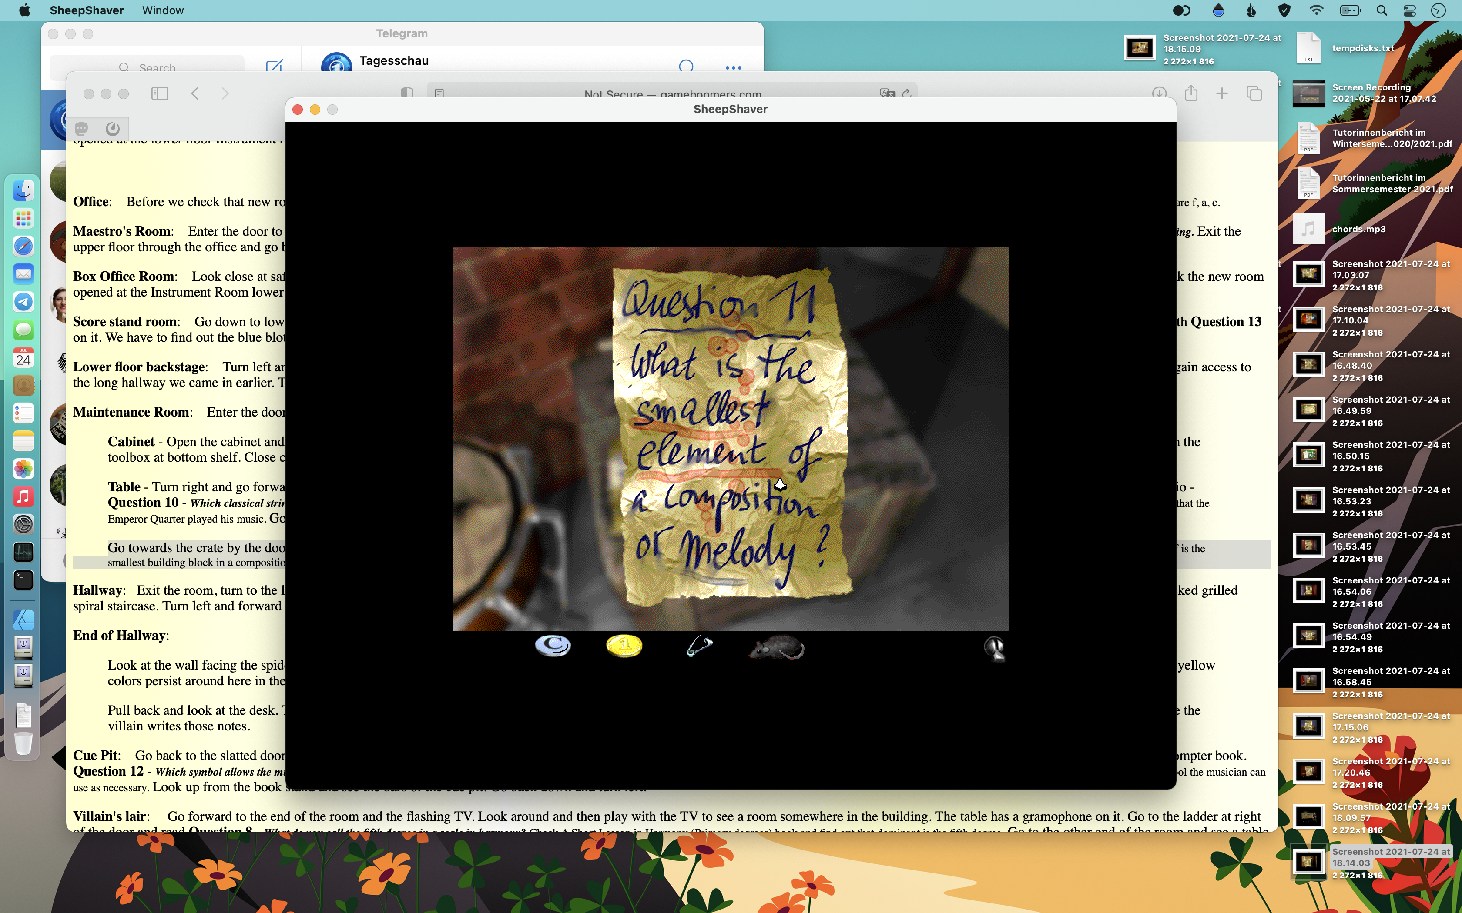
Task: Grab the safety pin inventory item
Action: pyautogui.click(x=700, y=646)
